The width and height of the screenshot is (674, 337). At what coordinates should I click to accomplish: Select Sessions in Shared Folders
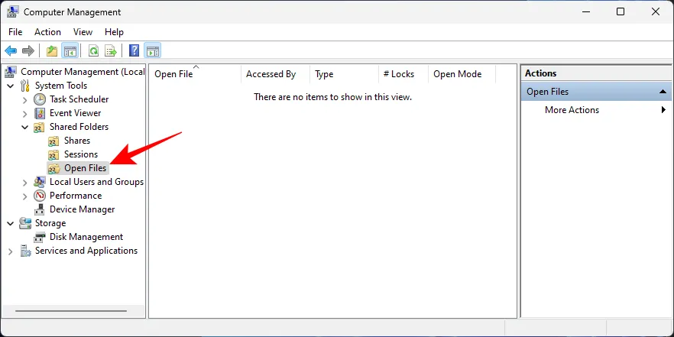click(80, 154)
